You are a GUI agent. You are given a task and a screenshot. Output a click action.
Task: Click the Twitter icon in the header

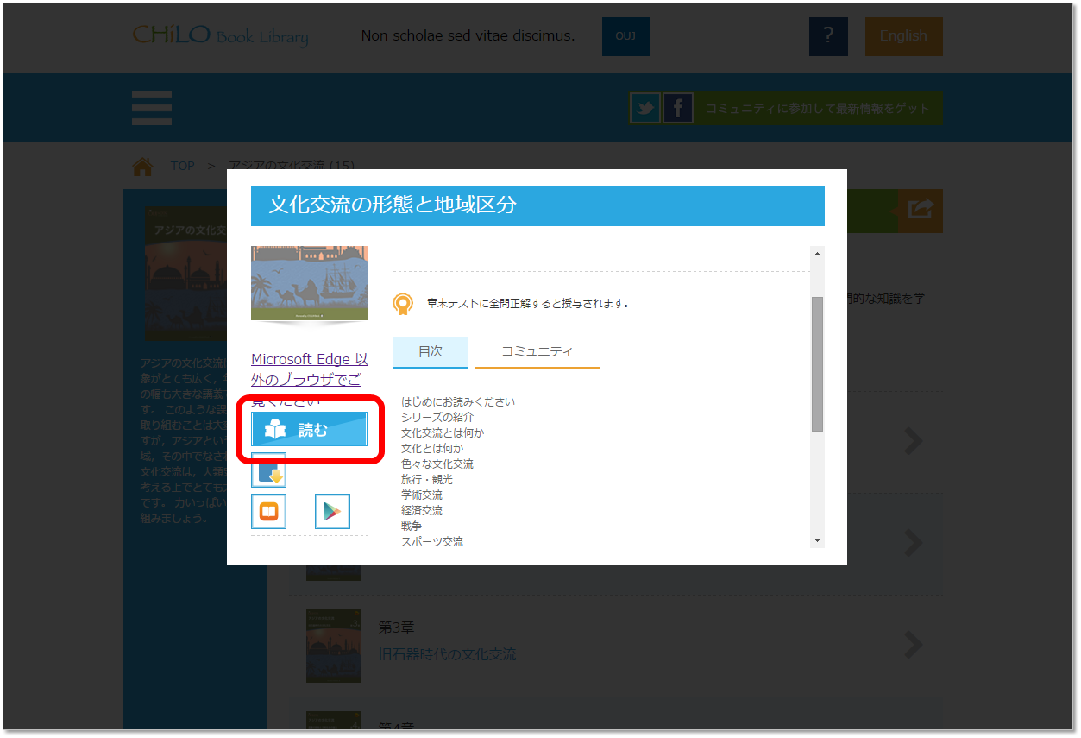[x=645, y=109]
